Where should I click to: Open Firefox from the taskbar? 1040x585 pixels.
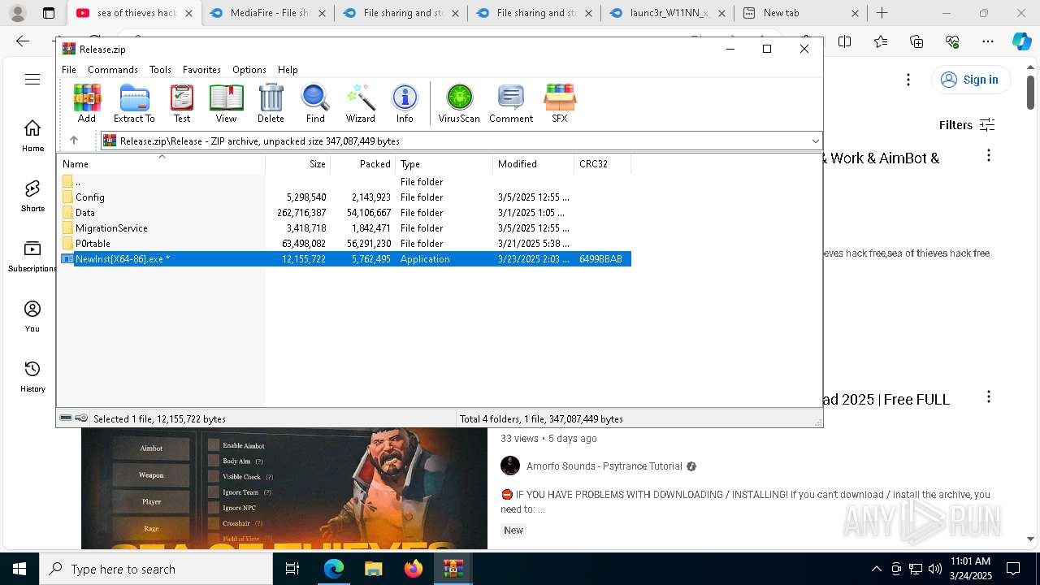pyautogui.click(x=413, y=569)
